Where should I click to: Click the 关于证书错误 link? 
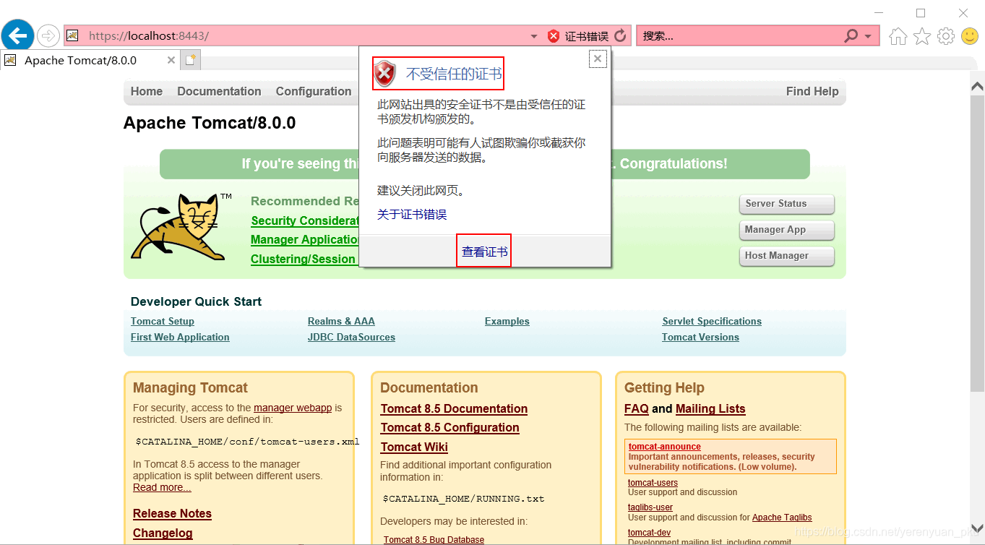point(412,215)
